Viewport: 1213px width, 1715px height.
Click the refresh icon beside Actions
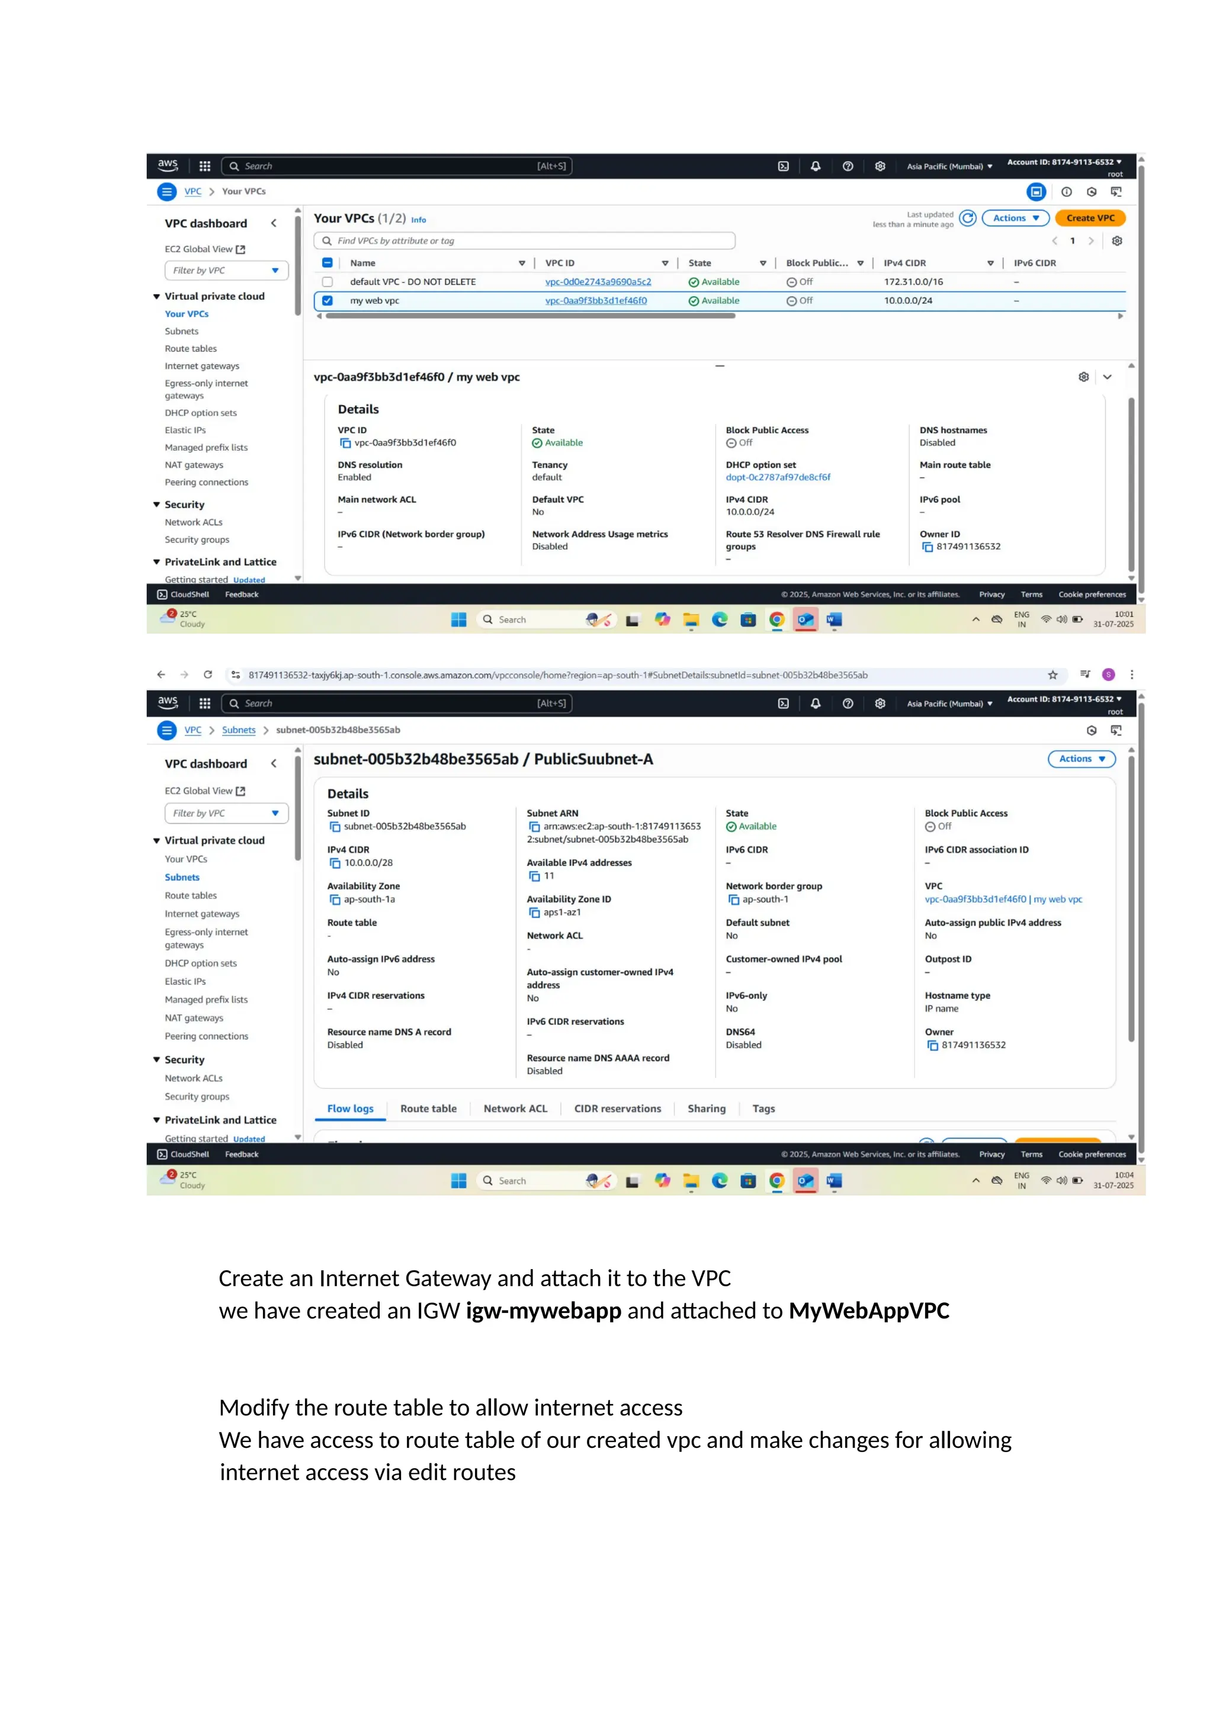[x=967, y=218]
